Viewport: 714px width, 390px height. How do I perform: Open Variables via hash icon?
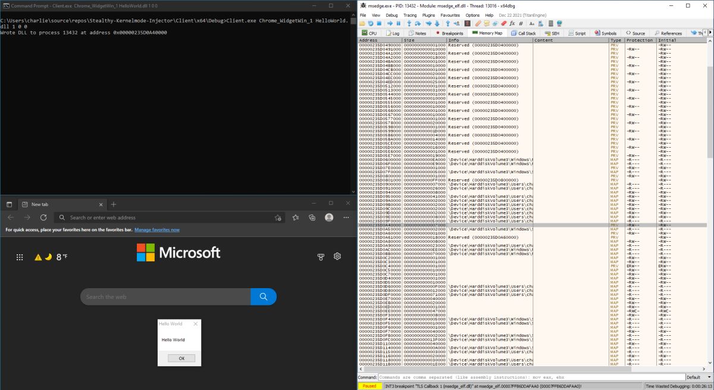(521, 23)
